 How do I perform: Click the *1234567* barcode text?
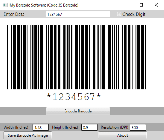pyautogui.click(x=74, y=97)
